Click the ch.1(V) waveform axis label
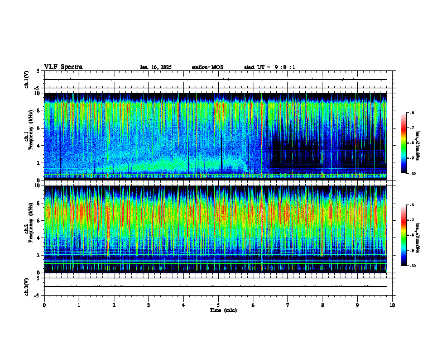This screenshot has width=442, height=342. tap(26, 79)
